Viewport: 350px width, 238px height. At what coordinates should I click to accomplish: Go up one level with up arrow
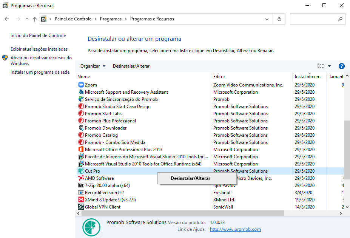click(x=35, y=19)
